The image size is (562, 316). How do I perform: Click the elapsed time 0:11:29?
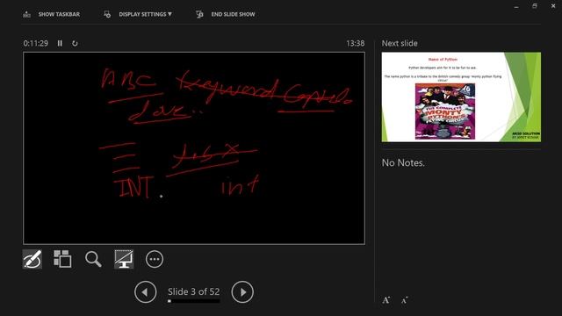(x=35, y=43)
